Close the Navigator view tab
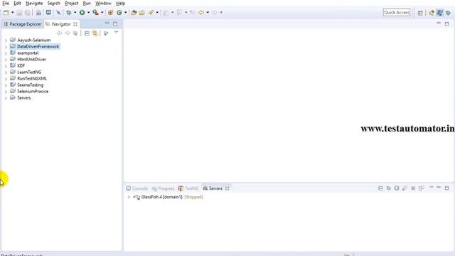Viewport: 455px width, 256px height. click(x=75, y=24)
